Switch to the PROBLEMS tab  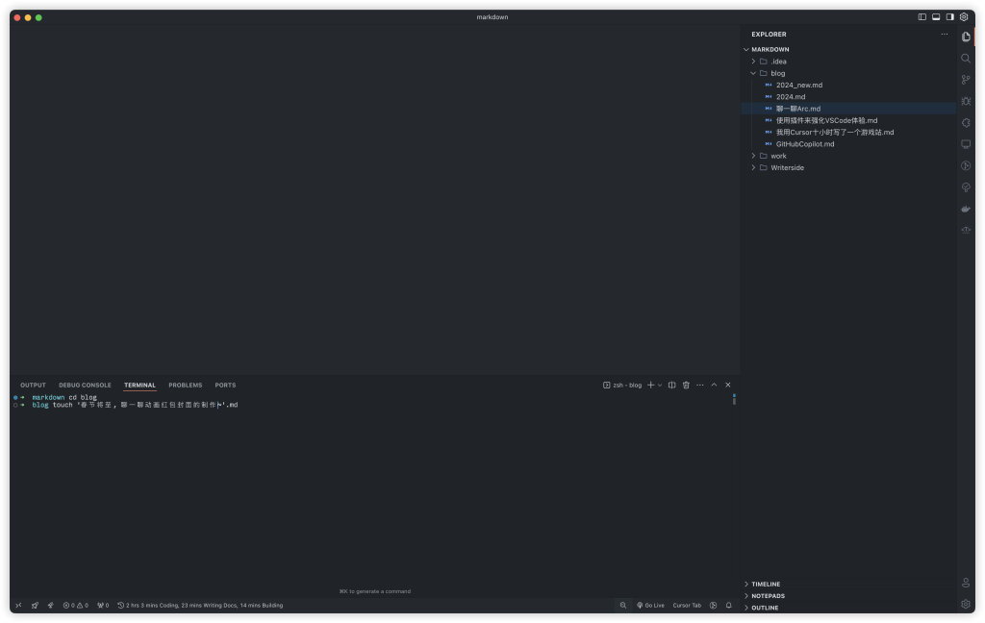pyautogui.click(x=185, y=386)
